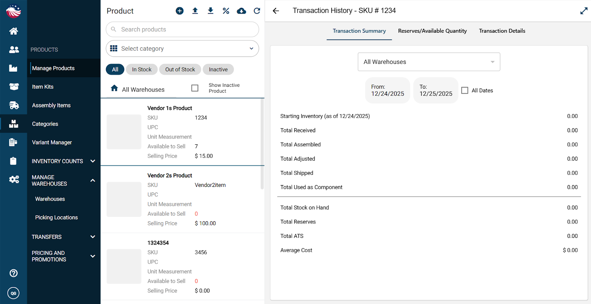The height and width of the screenshot is (304, 591).
Task: Open the clipboard icon in sidebar
Action: pos(13,161)
